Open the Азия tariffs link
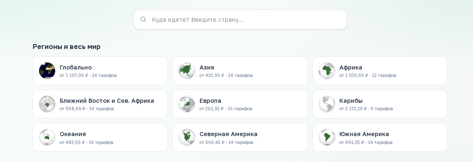The height and width of the screenshot is (162, 473). [x=226, y=75]
